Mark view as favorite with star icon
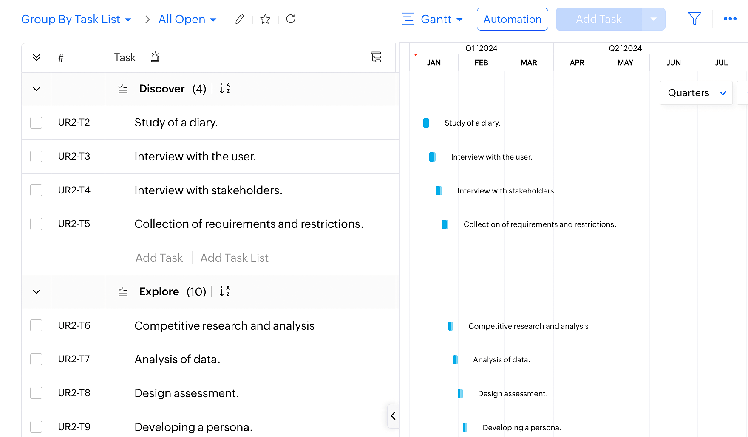 point(265,19)
